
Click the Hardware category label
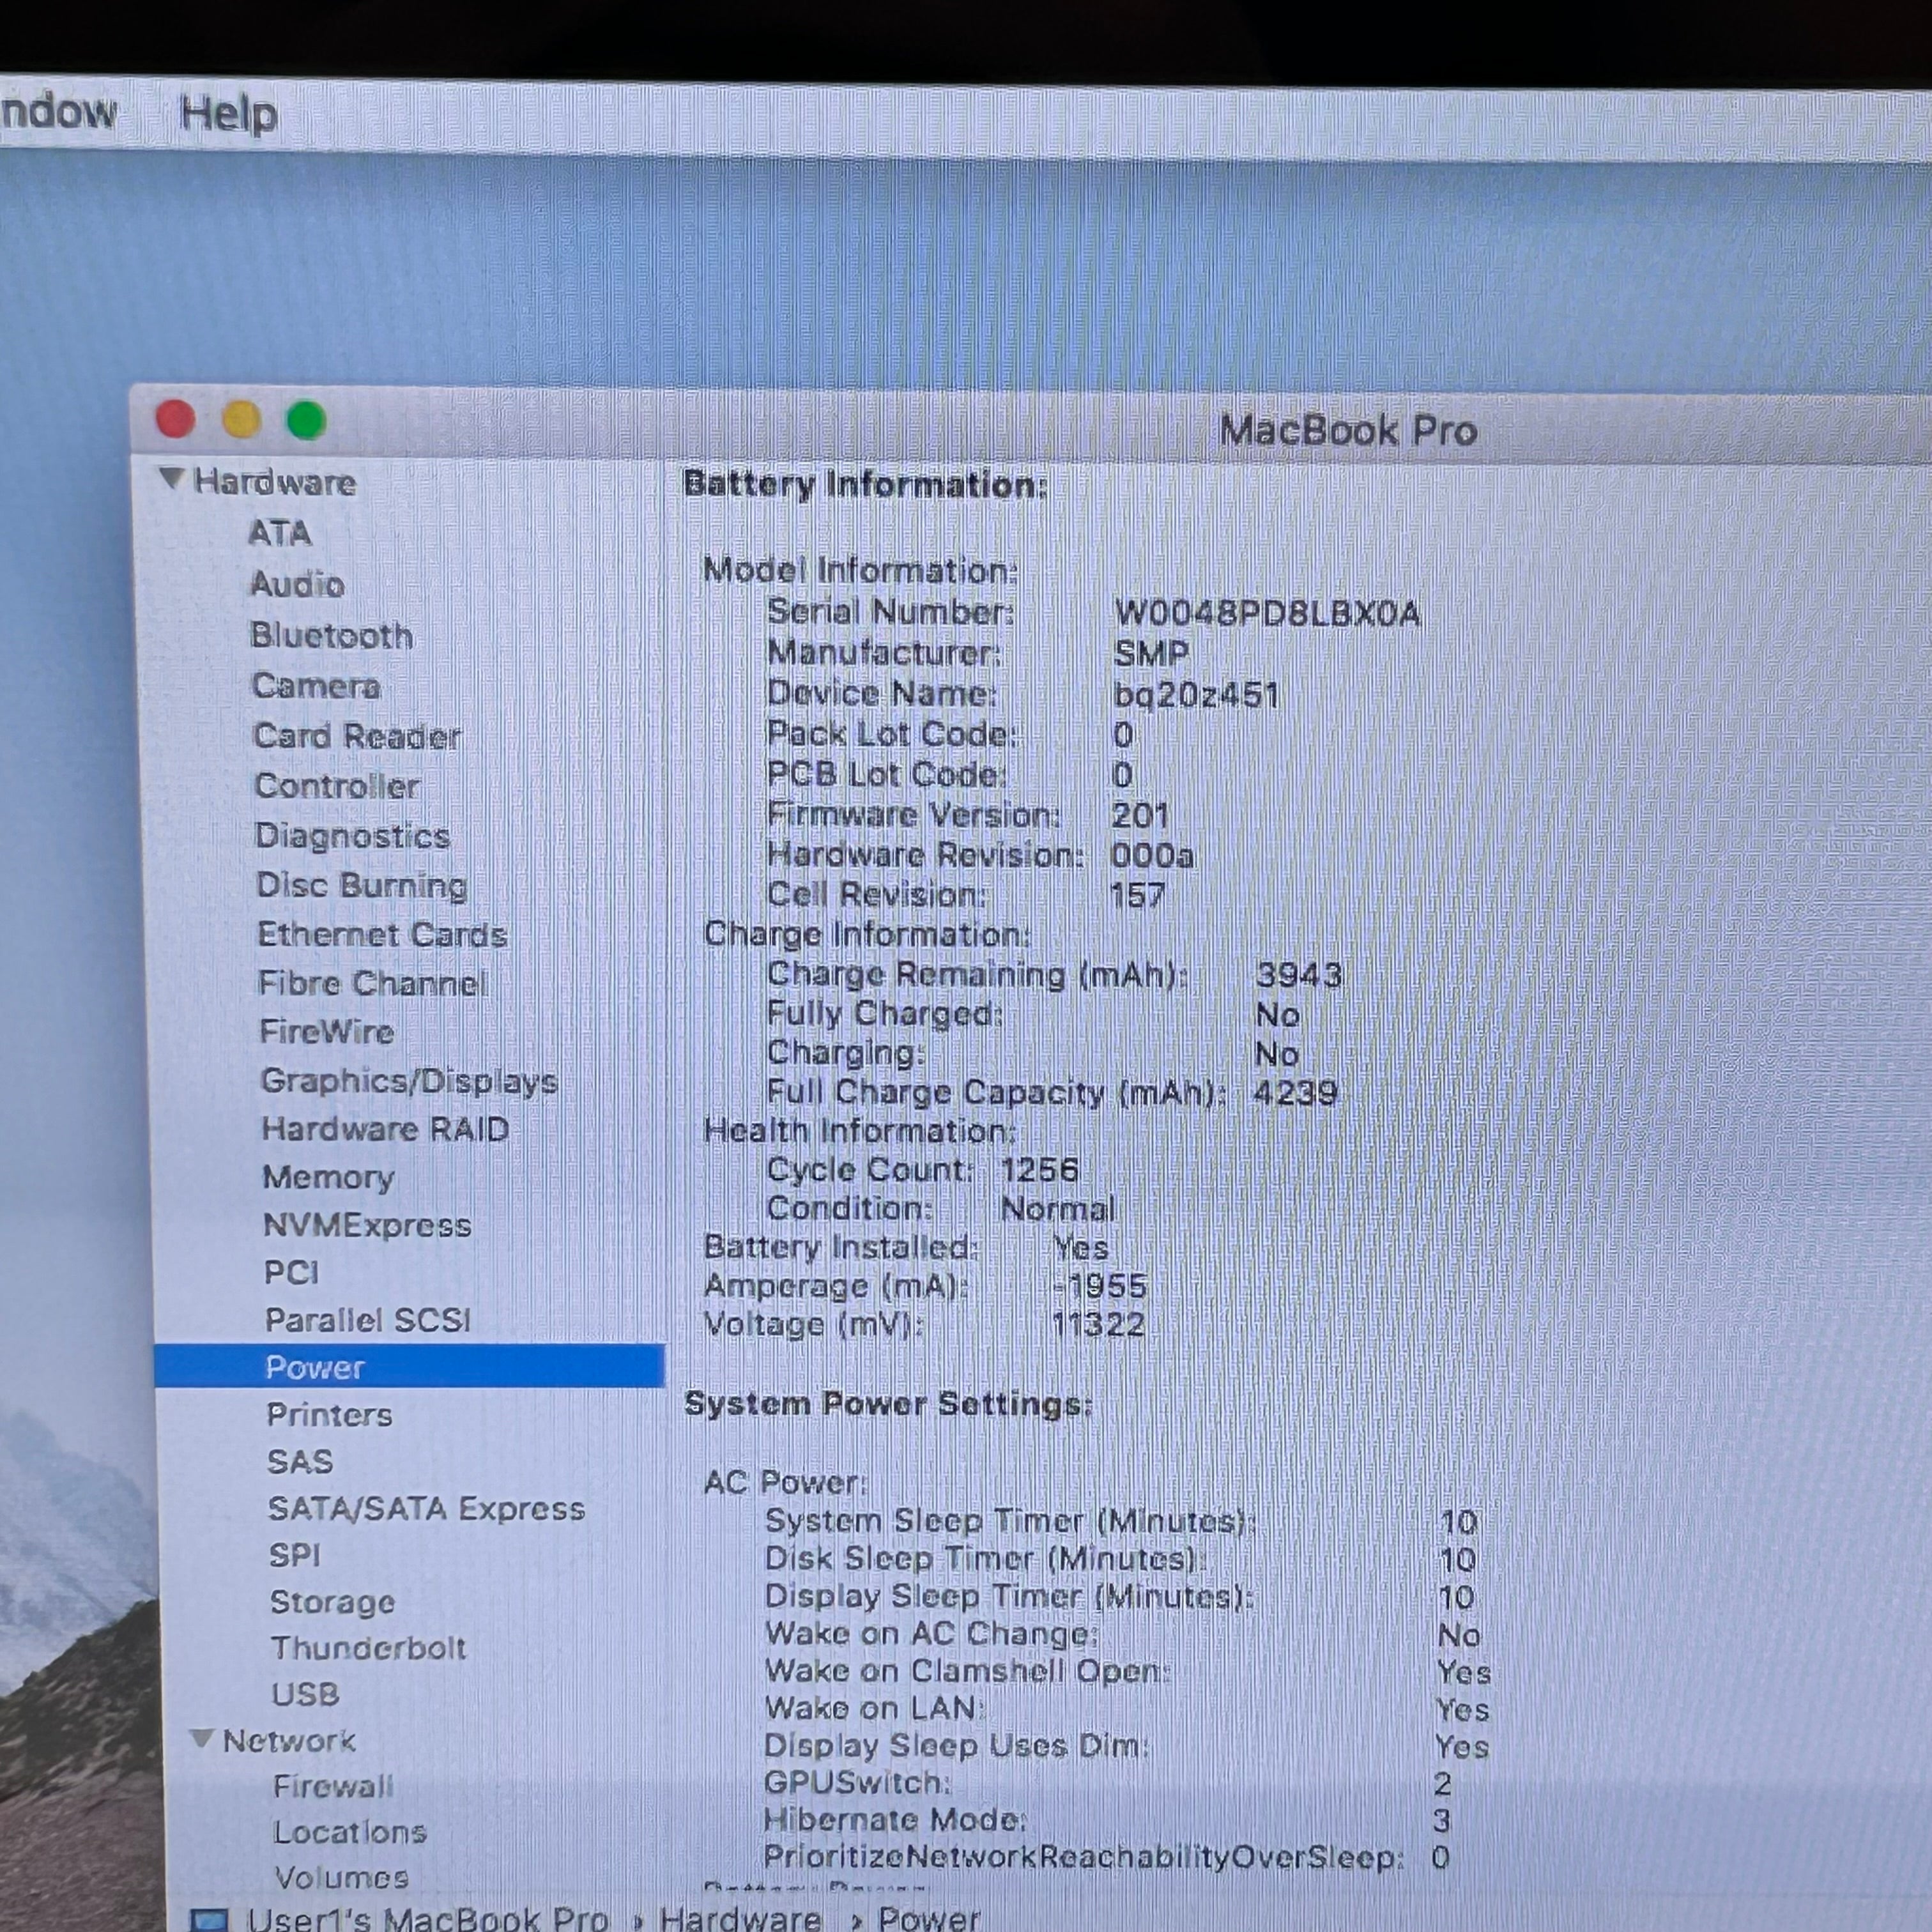tap(274, 482)
